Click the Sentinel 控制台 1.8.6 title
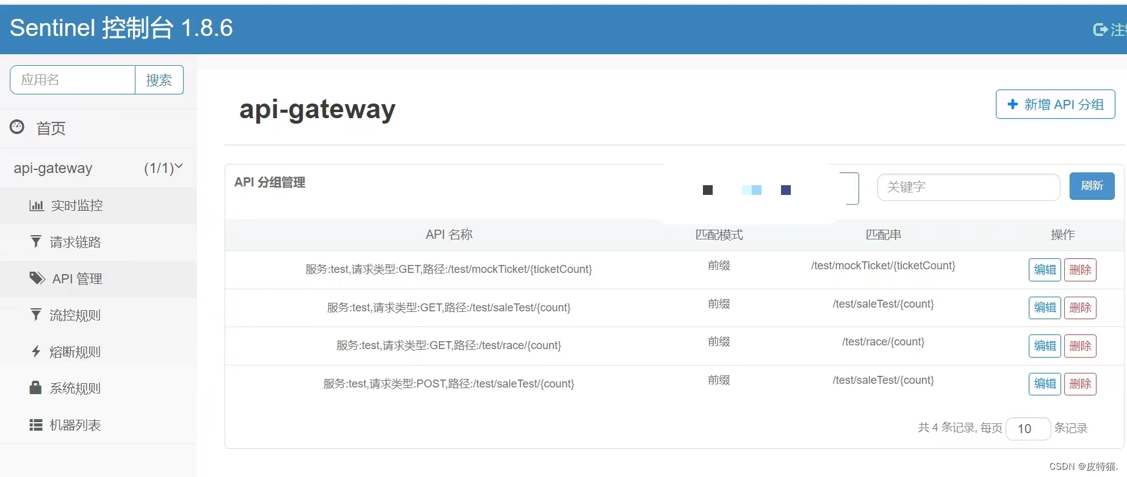 (x=121, y=27)
